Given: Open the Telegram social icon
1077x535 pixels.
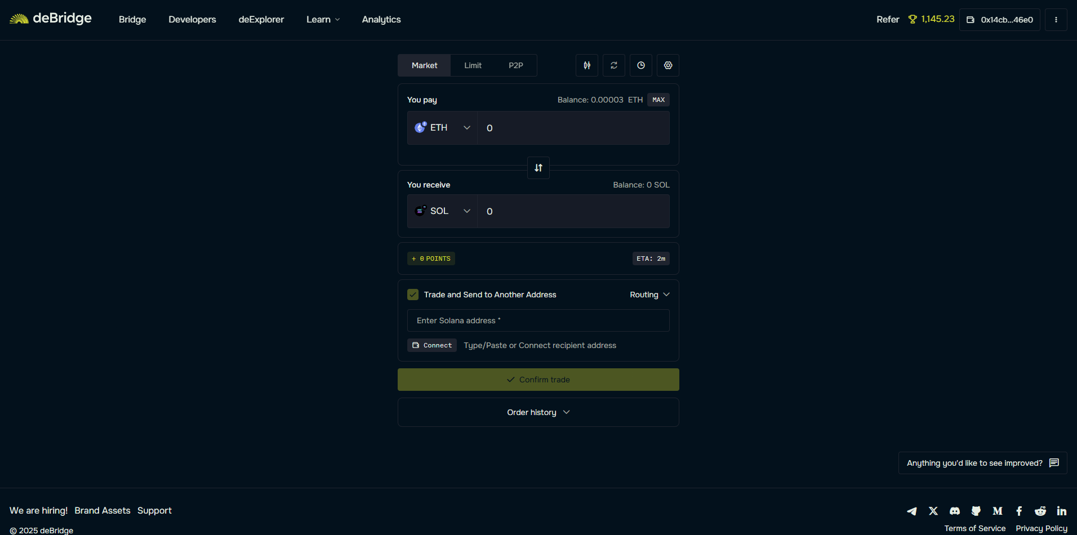Looking at the screenshot, I should [912, 511].
